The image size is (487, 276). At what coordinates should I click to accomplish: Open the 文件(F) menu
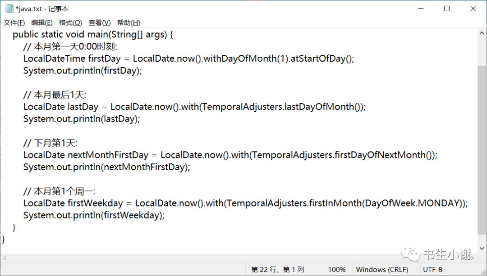coord(14,22)
